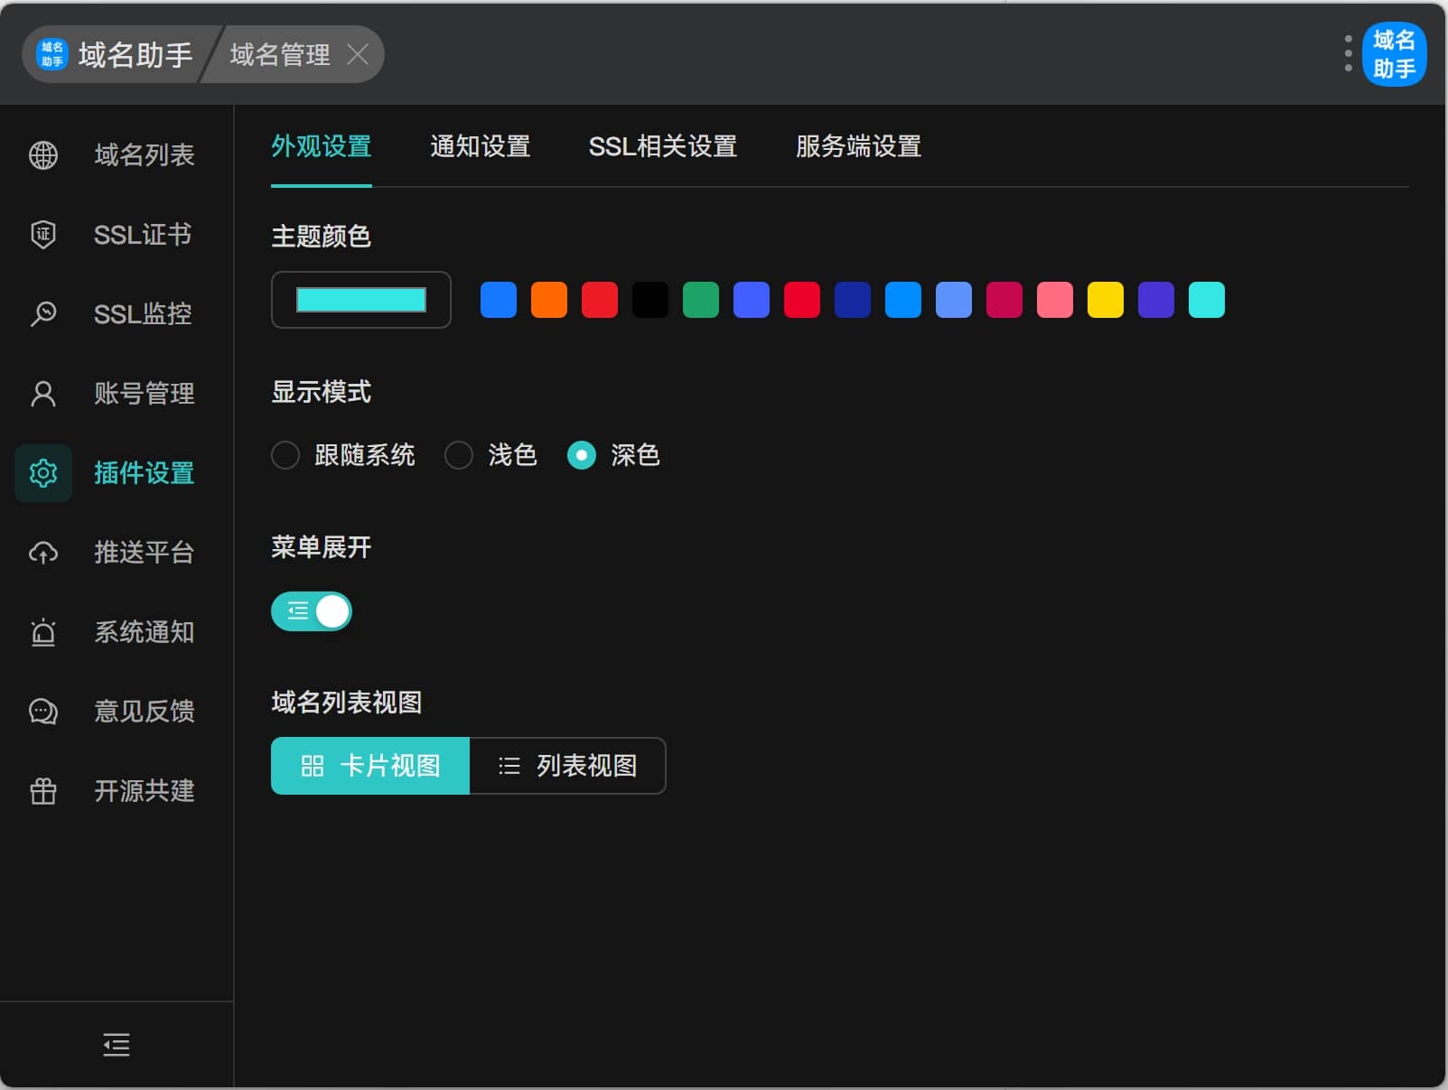Switch to the 服务端设置 tab
1448x1090 pixels.
coord(858,146)
